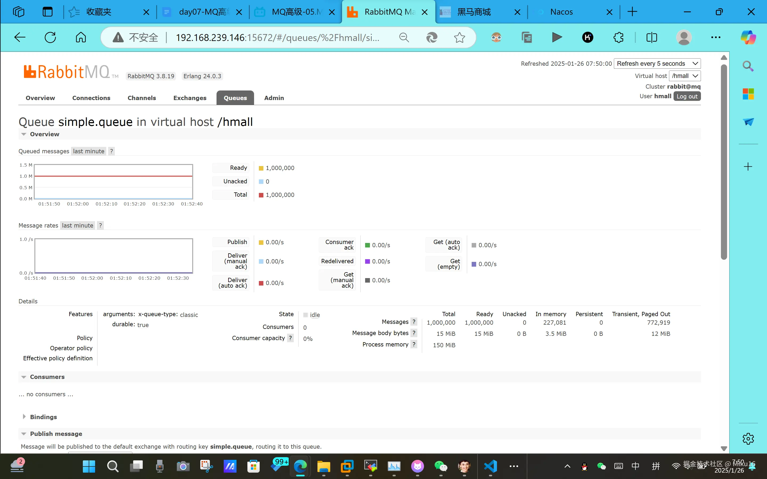Click the zoom magnifier in address bar
Image resolution: width=767 pixels, height=479 pixels.
click(x=404, y=37)
